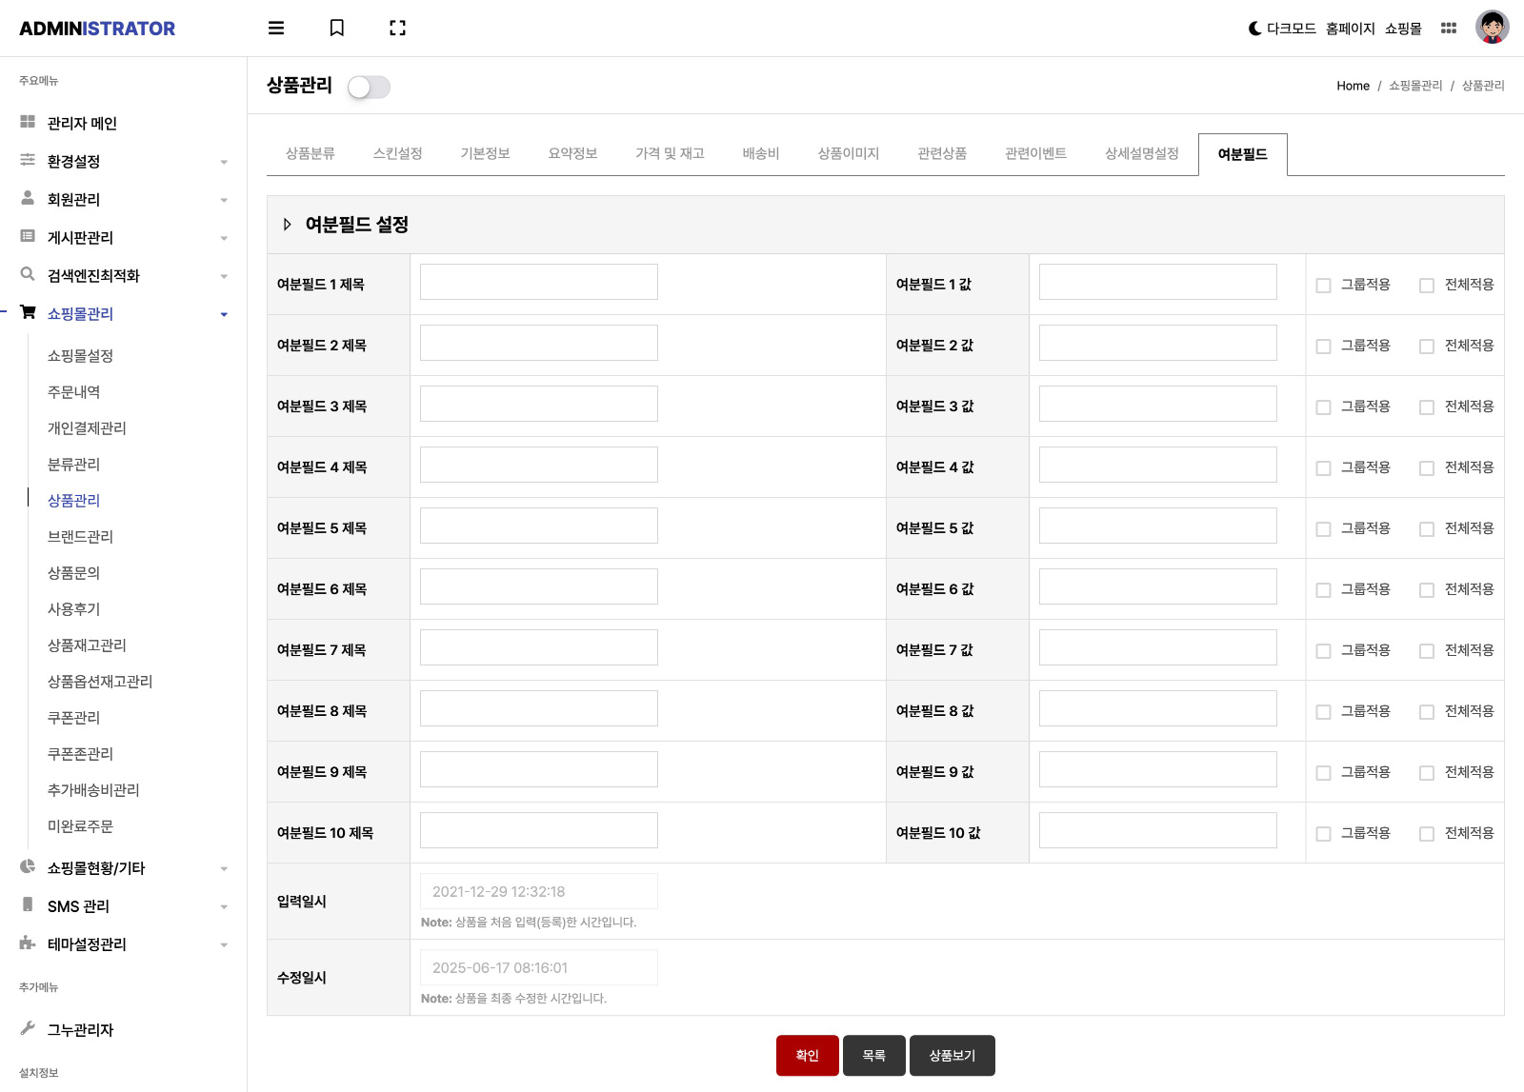This screenshot has width=1524, height=1092.
Task: Collapse the 여분필드 설정 section triangle
Action: pos(287,225)
